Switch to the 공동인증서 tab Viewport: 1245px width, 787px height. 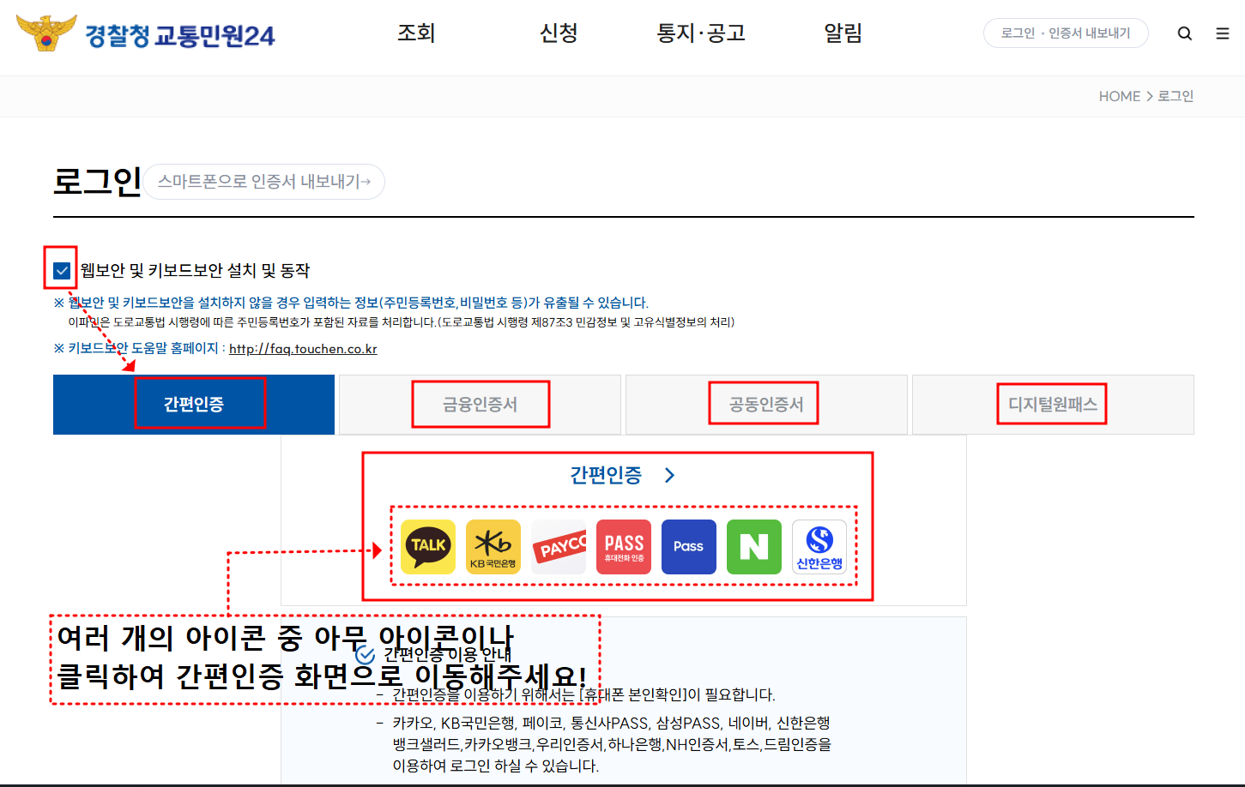pyautogui.click(x=766, y=405)
